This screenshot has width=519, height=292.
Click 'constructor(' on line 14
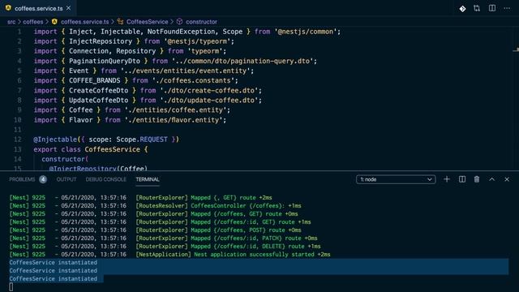(x=65, y=159)
